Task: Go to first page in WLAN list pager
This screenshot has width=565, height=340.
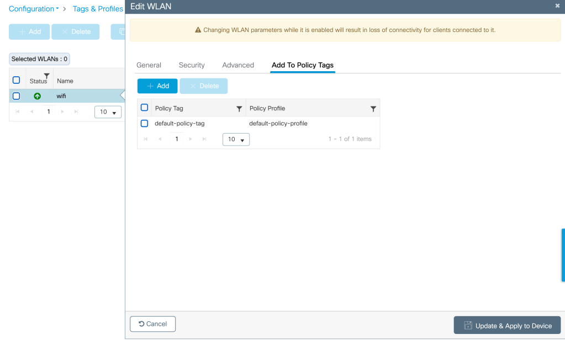Action: coord(17,111)
